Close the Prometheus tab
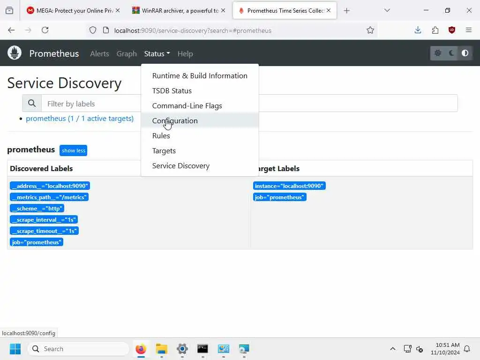Image resolution: width=480 pixels, height=360 pixels. click(329, 11)
